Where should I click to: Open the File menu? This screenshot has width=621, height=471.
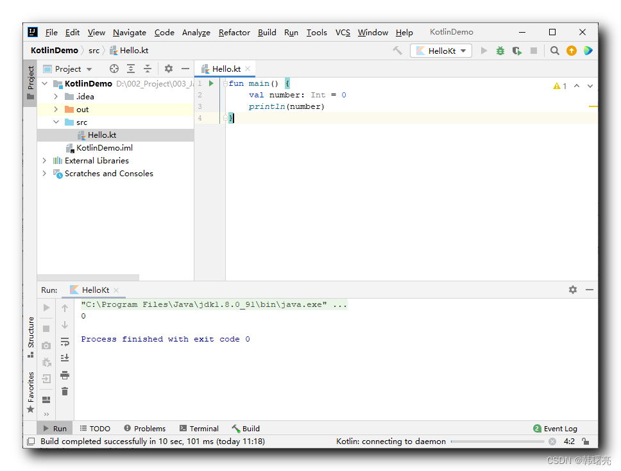click(51, 33)
